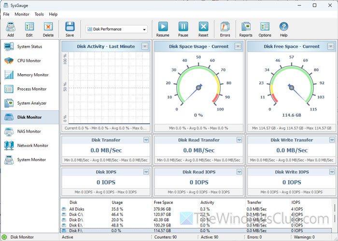Viewport: 338px width, 241px height.
Task: Expand the Disk Write IOPS dropdown arrow
Action: click(332, 172)
